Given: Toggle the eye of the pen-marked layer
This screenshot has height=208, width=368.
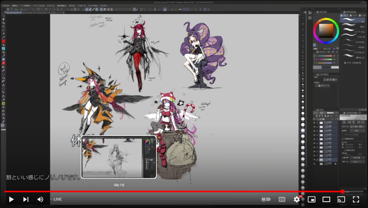Looking at the screenshot, I should click(x=314, y=160).
